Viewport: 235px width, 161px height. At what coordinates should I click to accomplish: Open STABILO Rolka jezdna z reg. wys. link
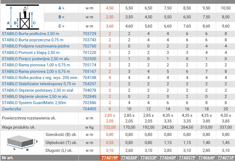coord(40,78)
